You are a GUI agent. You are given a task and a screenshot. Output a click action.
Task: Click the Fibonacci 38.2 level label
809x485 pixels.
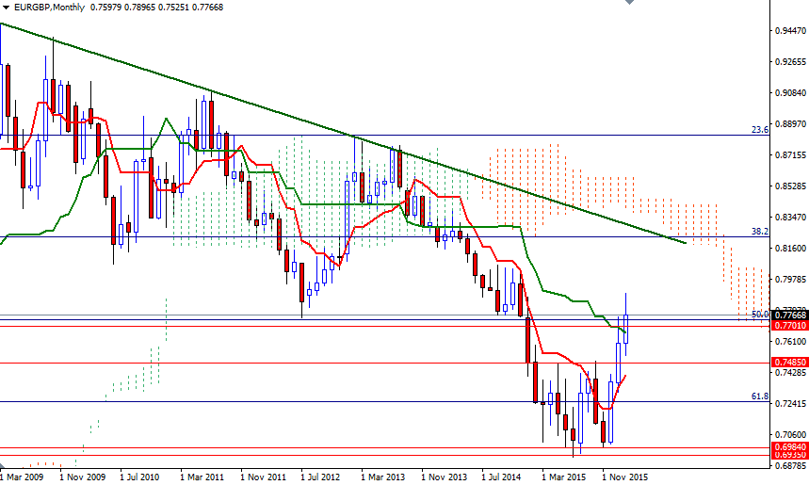click(x=760, y=232)
